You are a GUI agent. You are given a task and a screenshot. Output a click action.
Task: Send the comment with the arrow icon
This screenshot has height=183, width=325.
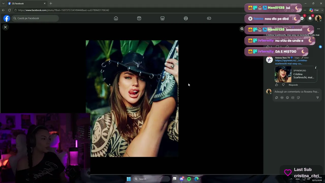[317, 98]
